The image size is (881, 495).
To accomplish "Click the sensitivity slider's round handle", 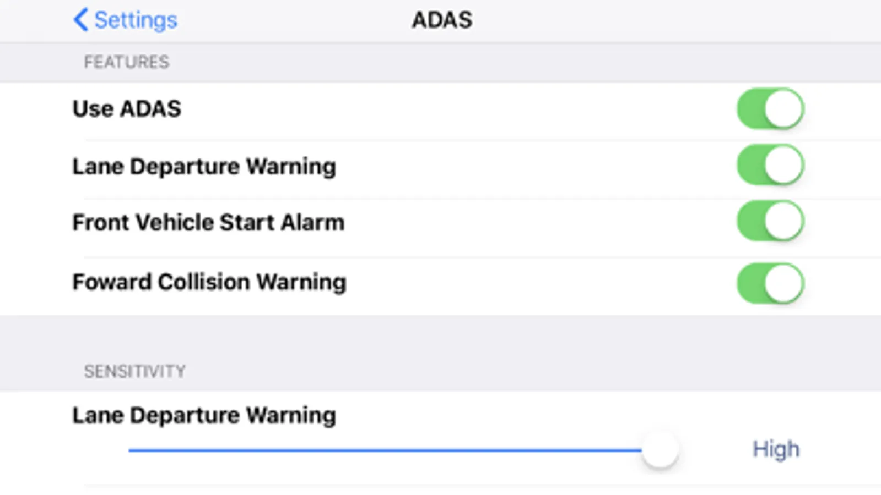I will [x=660, y=450].
